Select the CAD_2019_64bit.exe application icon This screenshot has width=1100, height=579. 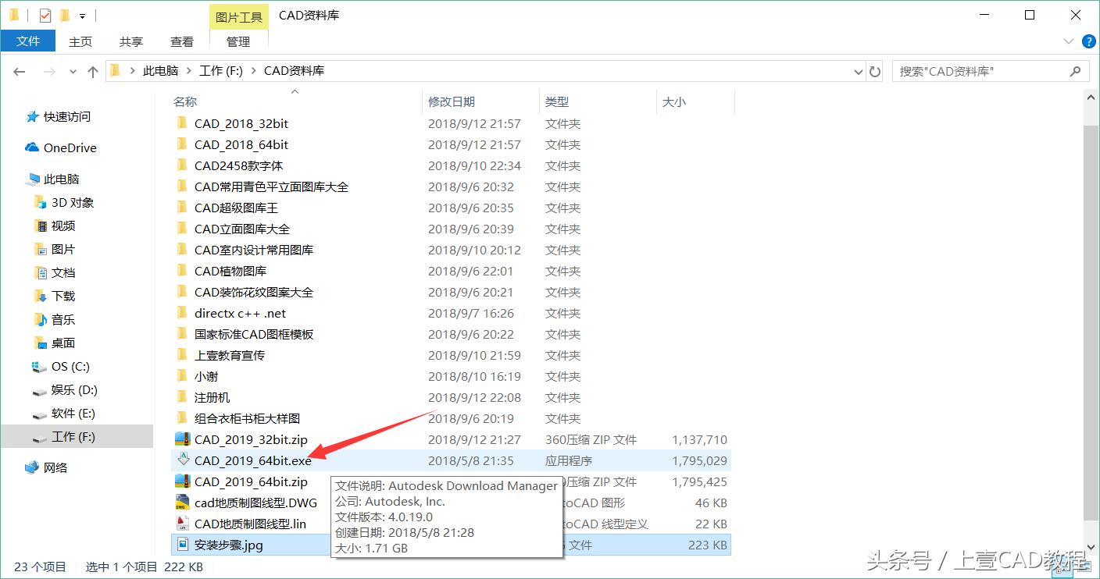(181, 460)
